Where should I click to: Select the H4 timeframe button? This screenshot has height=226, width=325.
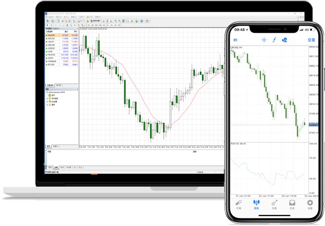pyautogui.click(x=107, y=25)
